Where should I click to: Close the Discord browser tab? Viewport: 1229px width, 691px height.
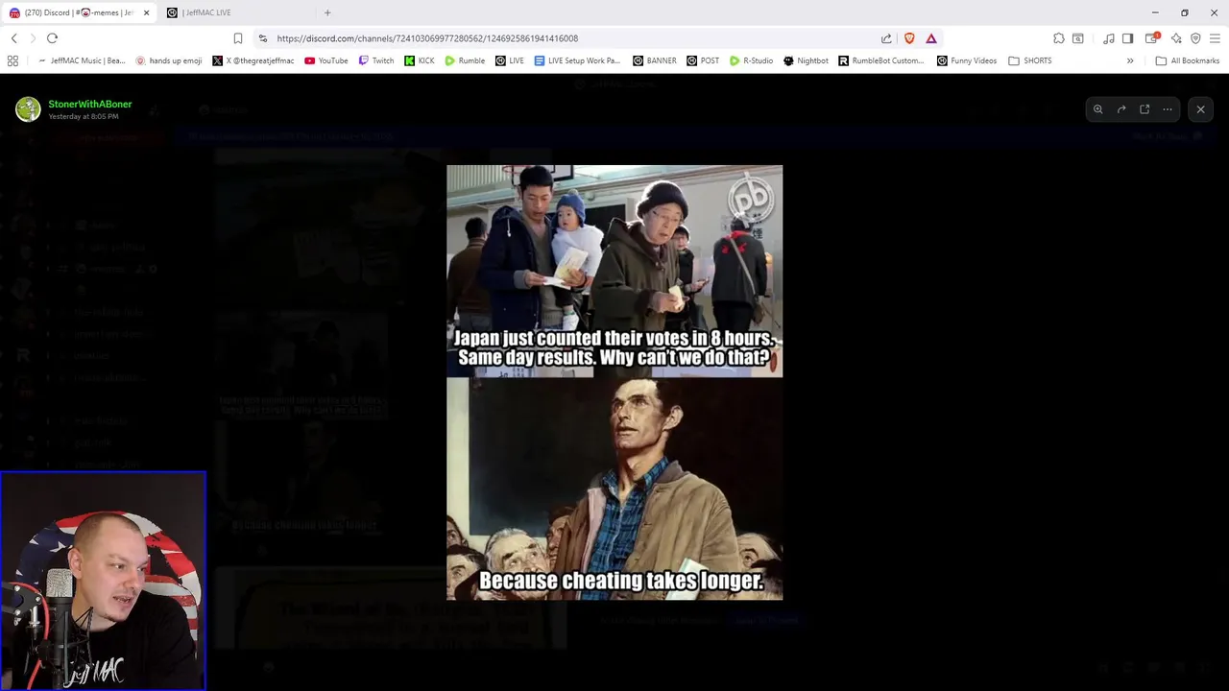point(146,12)
